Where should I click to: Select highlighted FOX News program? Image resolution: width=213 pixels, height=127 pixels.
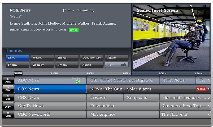tap(50, 89)
